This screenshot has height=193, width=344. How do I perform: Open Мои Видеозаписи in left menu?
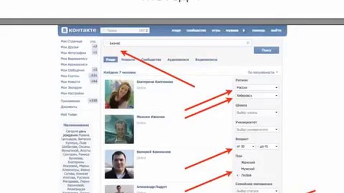74,58
